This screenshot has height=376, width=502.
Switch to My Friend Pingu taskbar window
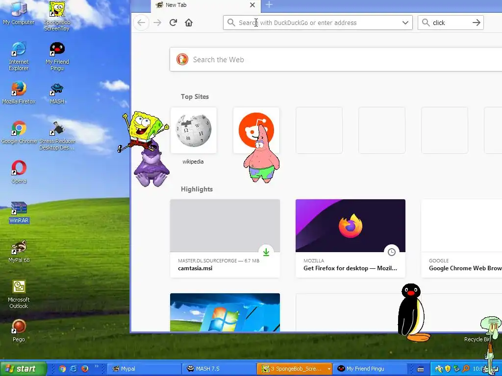[370, 369]
